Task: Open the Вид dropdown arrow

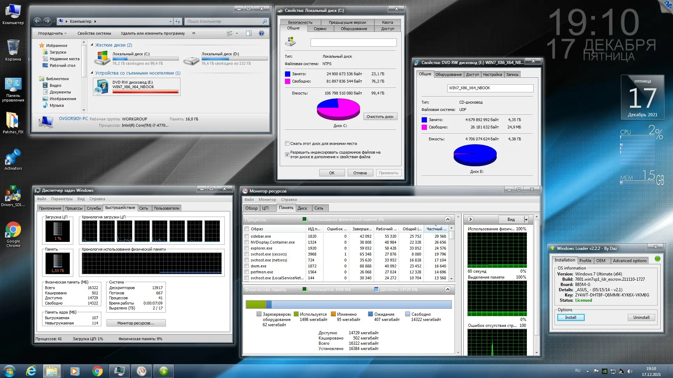Action: (x=526, y=219)
